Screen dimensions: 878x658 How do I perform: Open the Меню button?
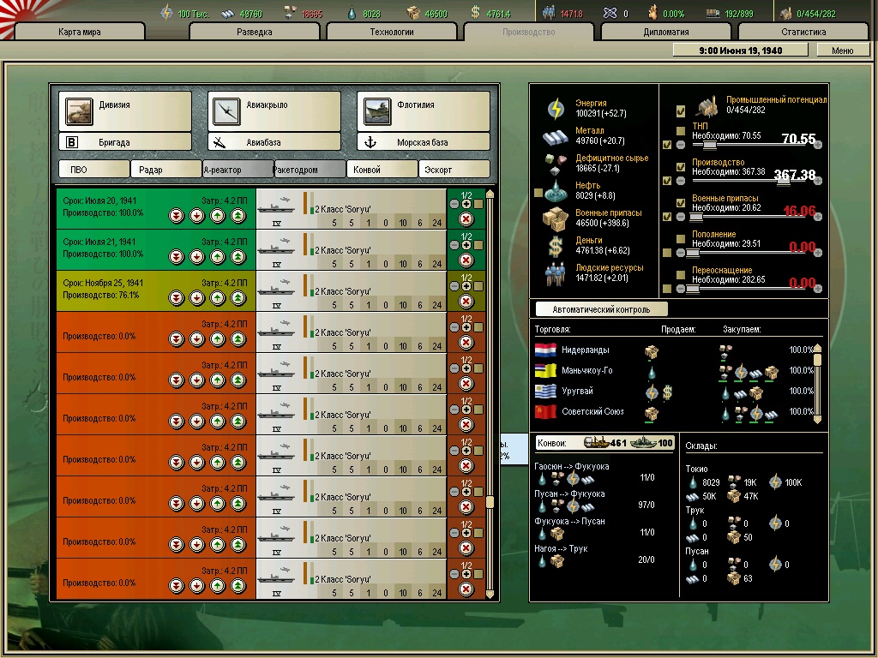(842, 51)
